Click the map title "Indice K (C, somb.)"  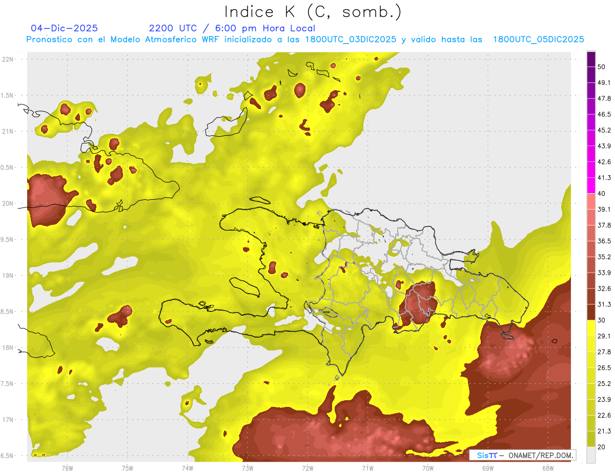tap(313, 12)
